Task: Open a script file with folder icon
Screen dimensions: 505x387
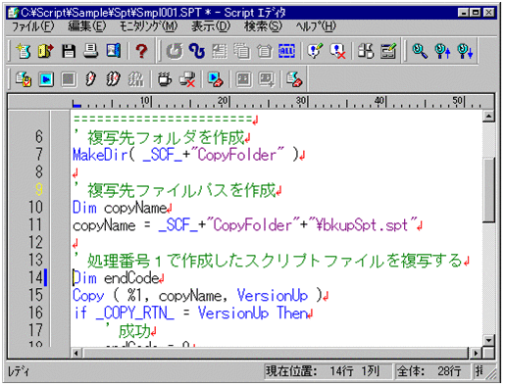Action: 46,51
